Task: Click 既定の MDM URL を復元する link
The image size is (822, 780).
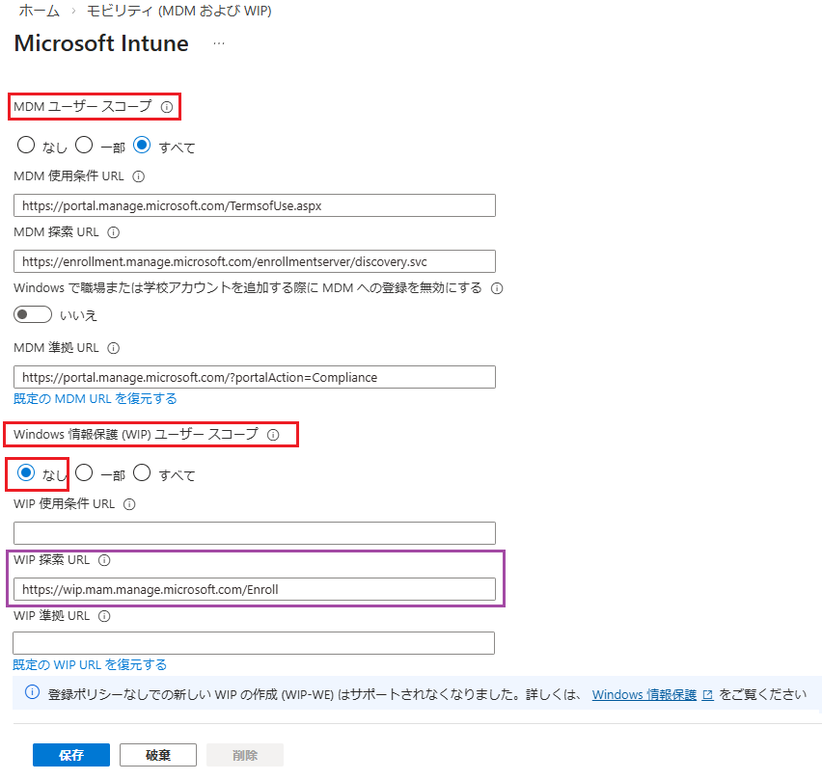Action: pos(95,398)
